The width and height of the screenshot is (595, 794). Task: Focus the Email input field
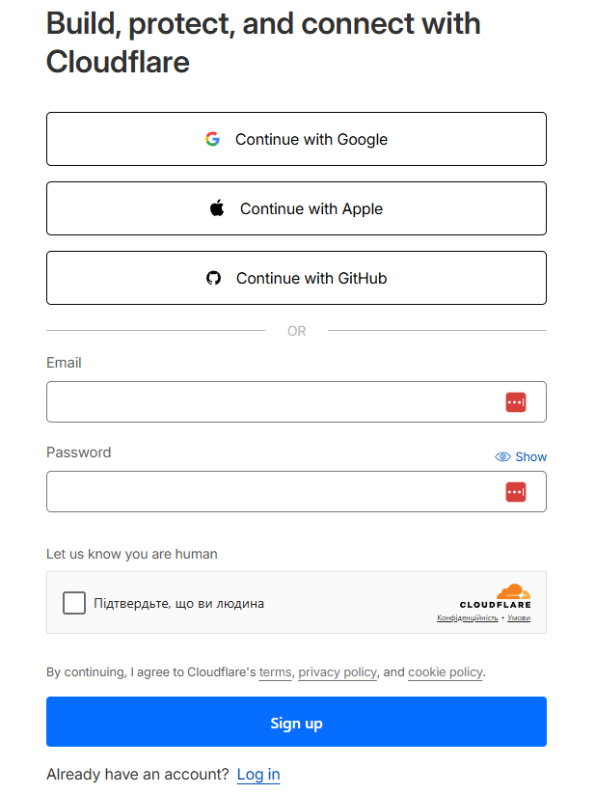point(270,402)
